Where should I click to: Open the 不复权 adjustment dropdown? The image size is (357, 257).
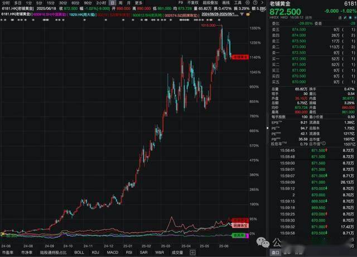coord(192,3)
